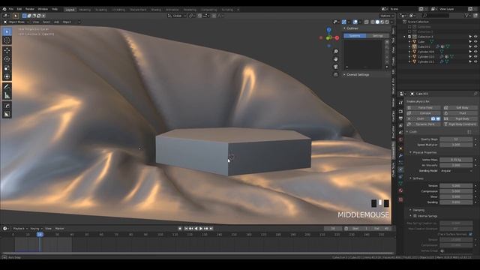Select the Scale tool
The width and height of the screenshot is (480, 270).
7,68
